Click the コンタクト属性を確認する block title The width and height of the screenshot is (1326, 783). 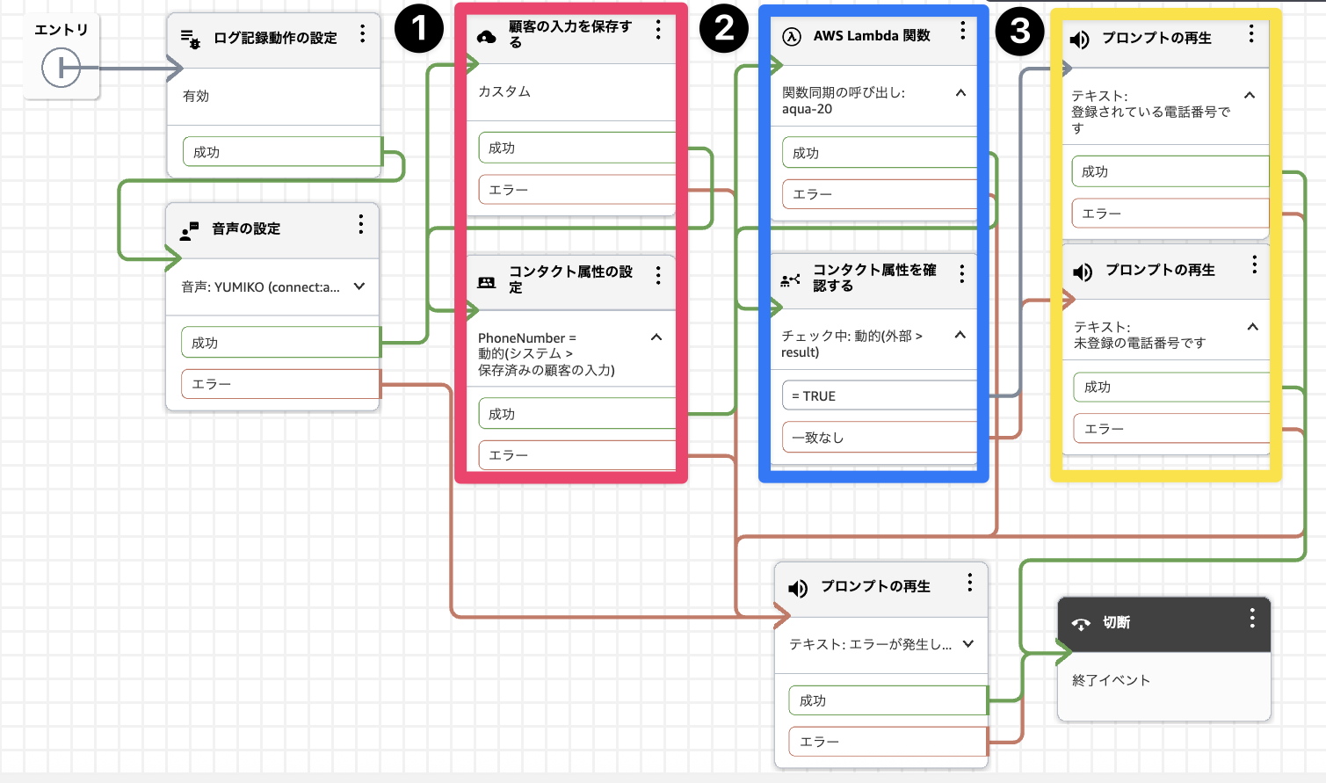(x=874, y=278)
